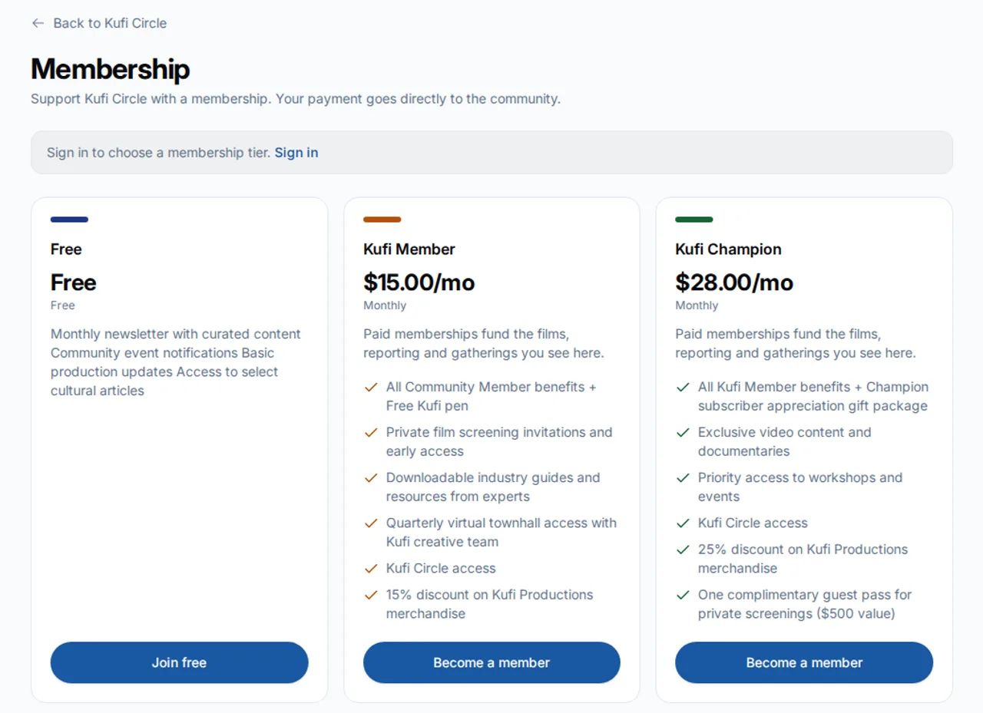Click checkmark beside Quarterly virtual townhall access
Viewport: 983px width, 713px height.
point(371,523)
